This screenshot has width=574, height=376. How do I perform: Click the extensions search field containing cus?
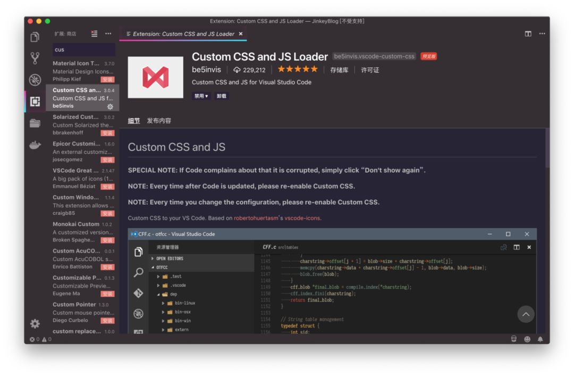click(84, 49)
